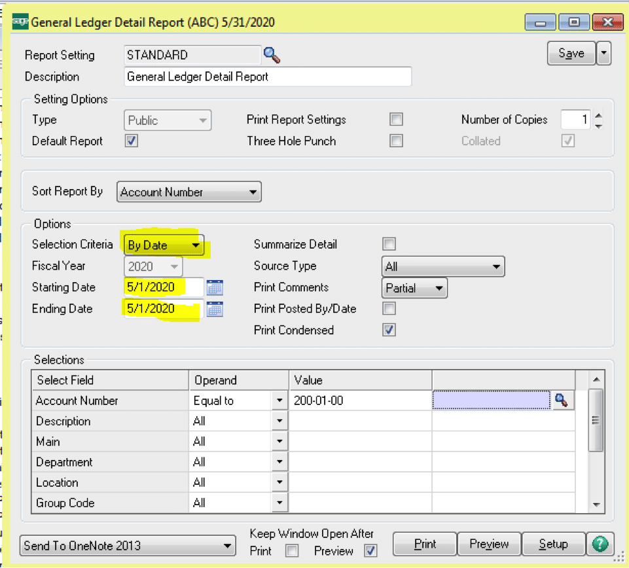Expand the Source Type dropdown
Screen dimensions: 629x568
coord(442,266)
